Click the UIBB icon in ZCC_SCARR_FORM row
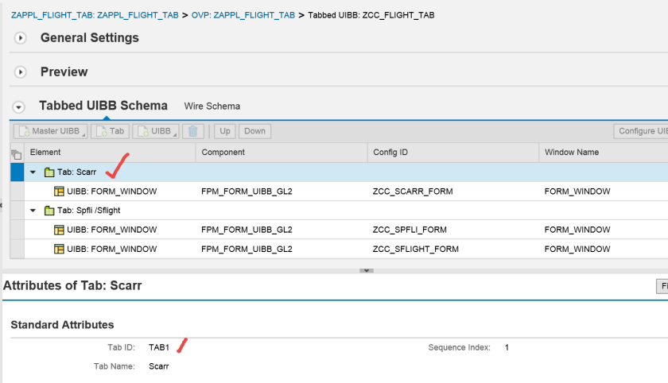This screenshot has width=668, height=383. point(59,191)
